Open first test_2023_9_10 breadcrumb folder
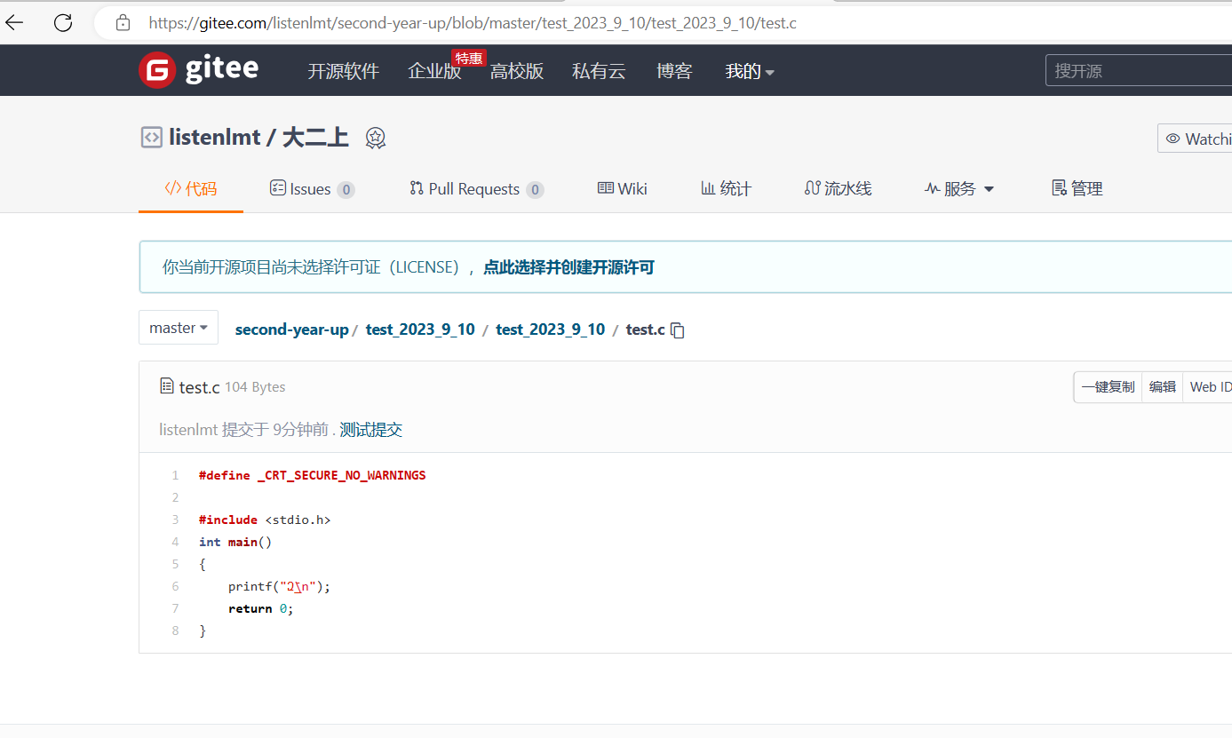This screenshot has height=738, width=1232. click(420, 329)
